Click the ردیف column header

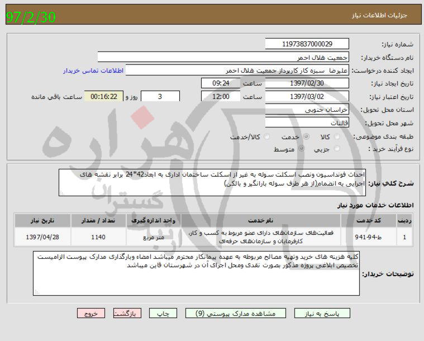click(404, 220)
